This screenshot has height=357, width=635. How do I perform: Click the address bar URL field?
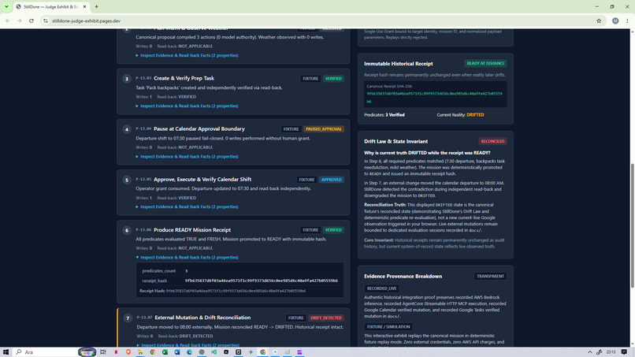316,20
